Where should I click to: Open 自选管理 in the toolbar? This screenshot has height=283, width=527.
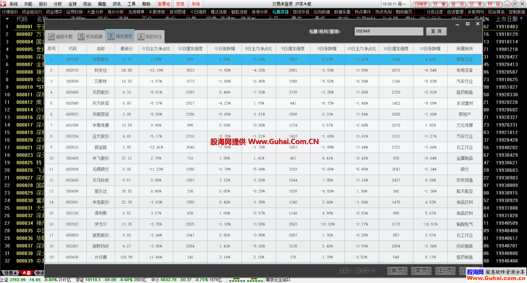455,12
